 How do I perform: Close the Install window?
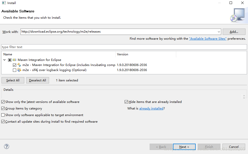pyautogui.click(x=242, y=3)
